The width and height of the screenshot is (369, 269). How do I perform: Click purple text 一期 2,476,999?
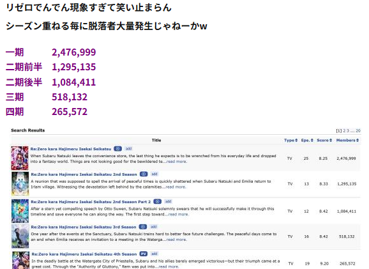(x=50, y=52)
